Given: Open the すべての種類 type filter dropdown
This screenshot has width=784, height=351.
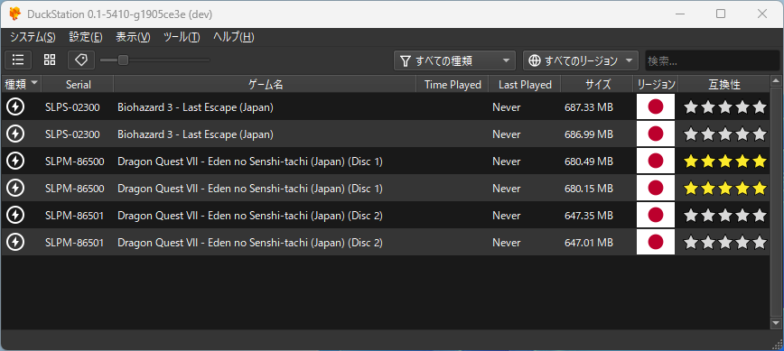Looking at the screenshot, I should pyautogui.click(x=454, y=61).
